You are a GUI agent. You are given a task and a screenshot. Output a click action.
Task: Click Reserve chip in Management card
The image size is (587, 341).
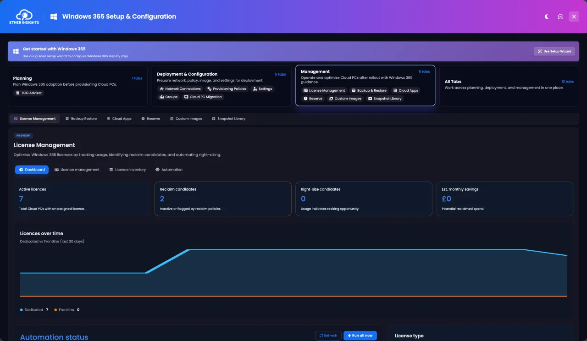[313, 99]
